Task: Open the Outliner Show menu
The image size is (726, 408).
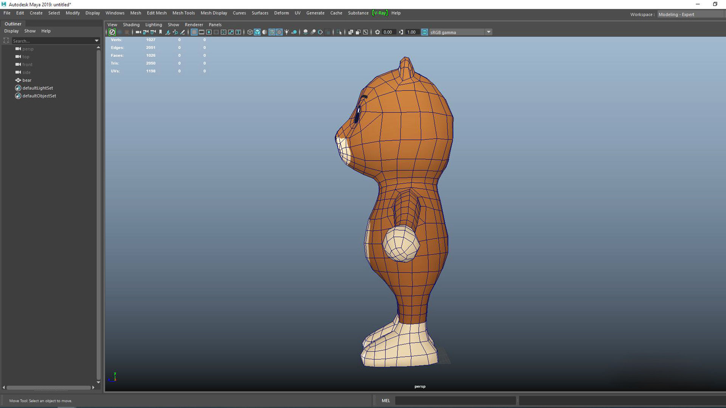Action: pos(30,31)
